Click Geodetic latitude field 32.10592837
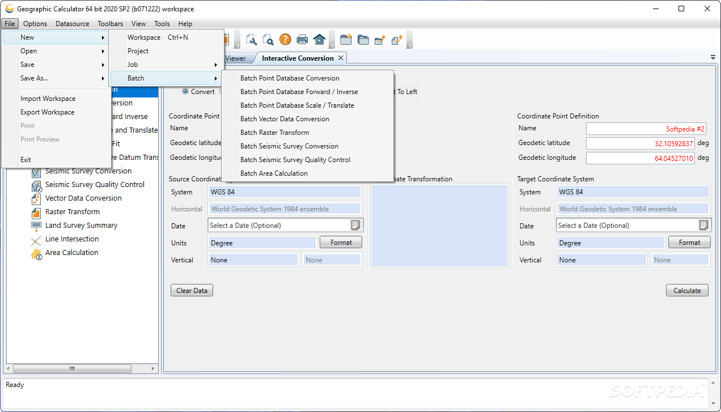The height and width of the screenshot is (412, 721). coord(641,143)
